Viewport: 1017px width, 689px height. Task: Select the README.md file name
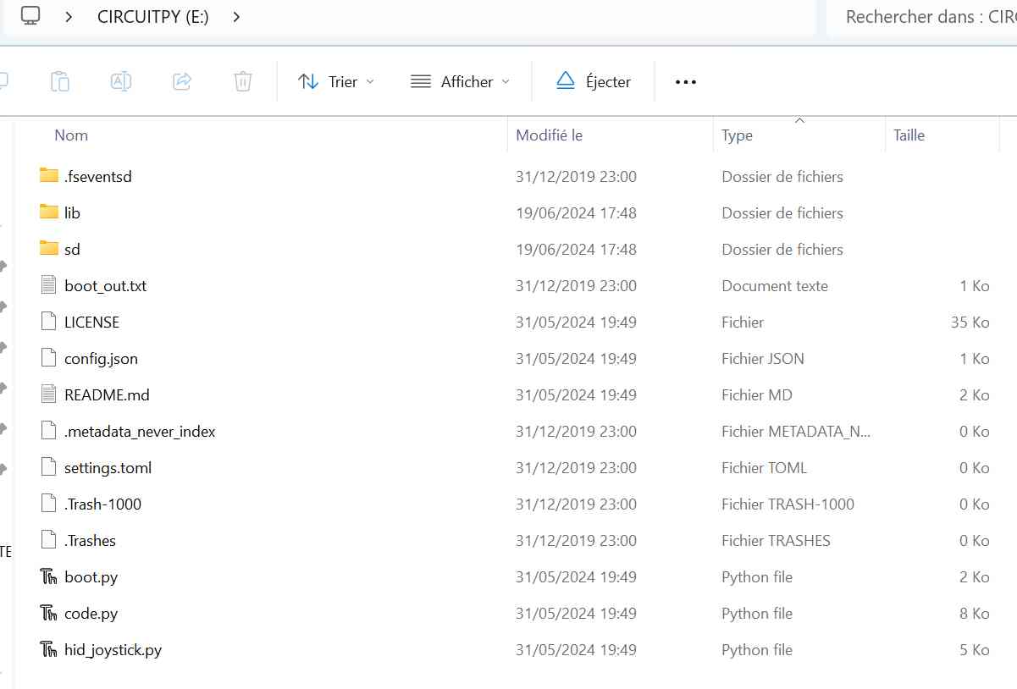108,395
